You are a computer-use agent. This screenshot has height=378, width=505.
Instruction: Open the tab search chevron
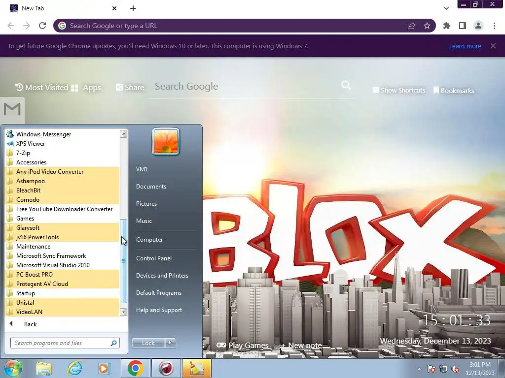[446, 8]
